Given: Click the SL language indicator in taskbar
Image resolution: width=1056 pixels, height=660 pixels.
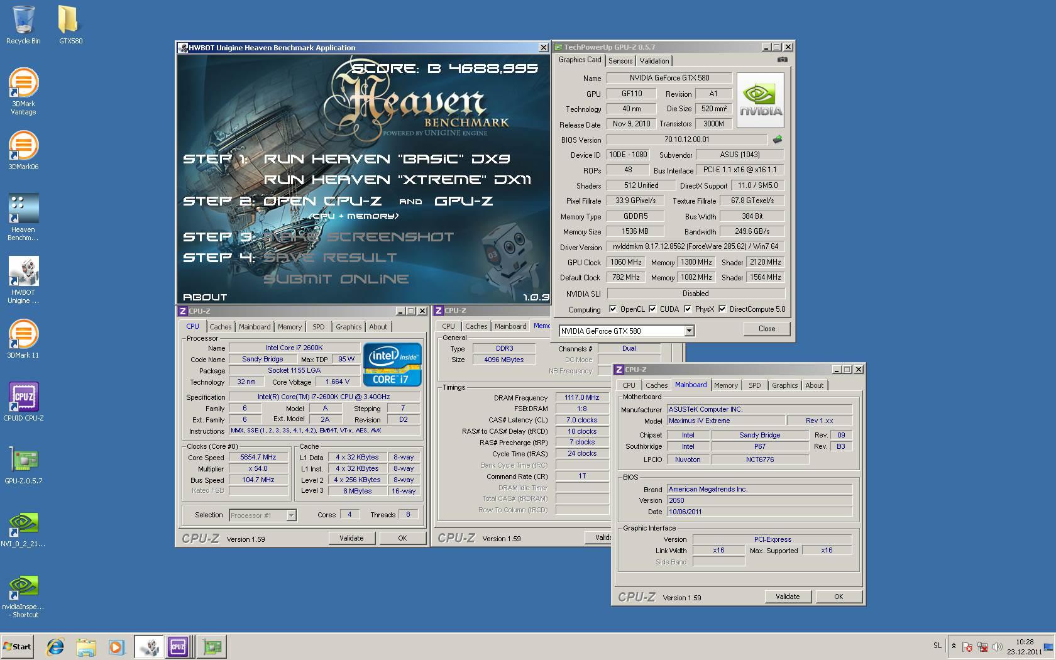Looking at the screenshot, I should pos(937,646).
